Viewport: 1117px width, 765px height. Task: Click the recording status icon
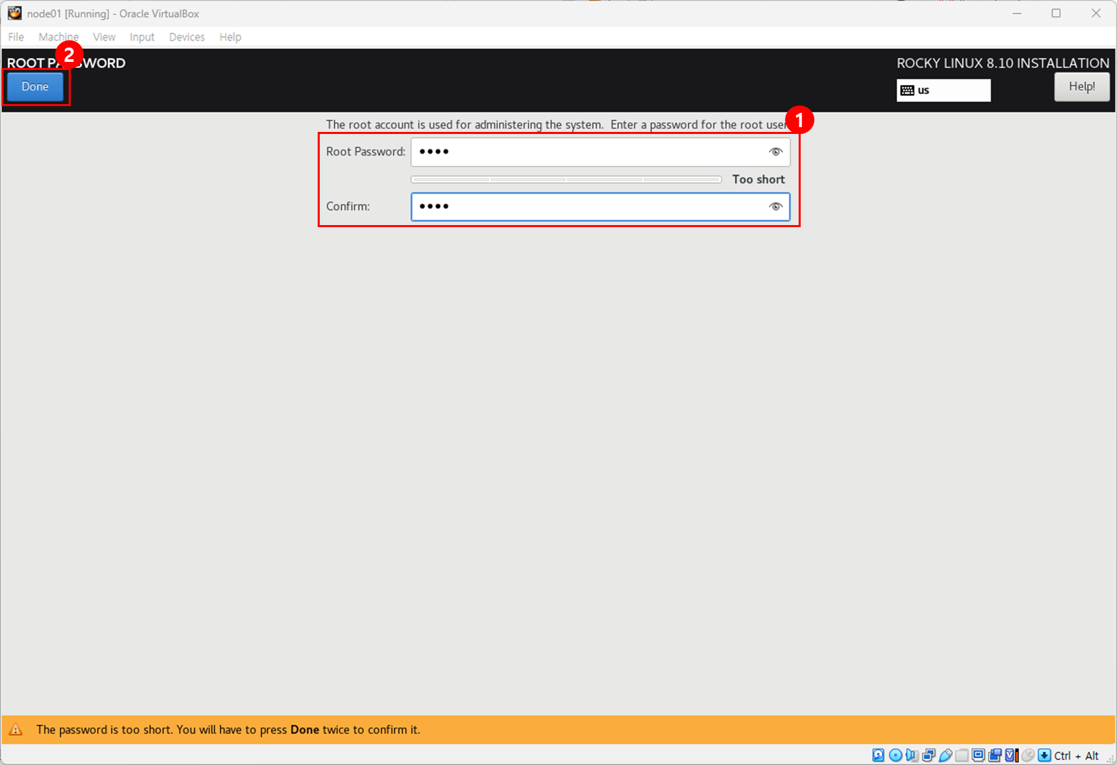pos(995,755)
